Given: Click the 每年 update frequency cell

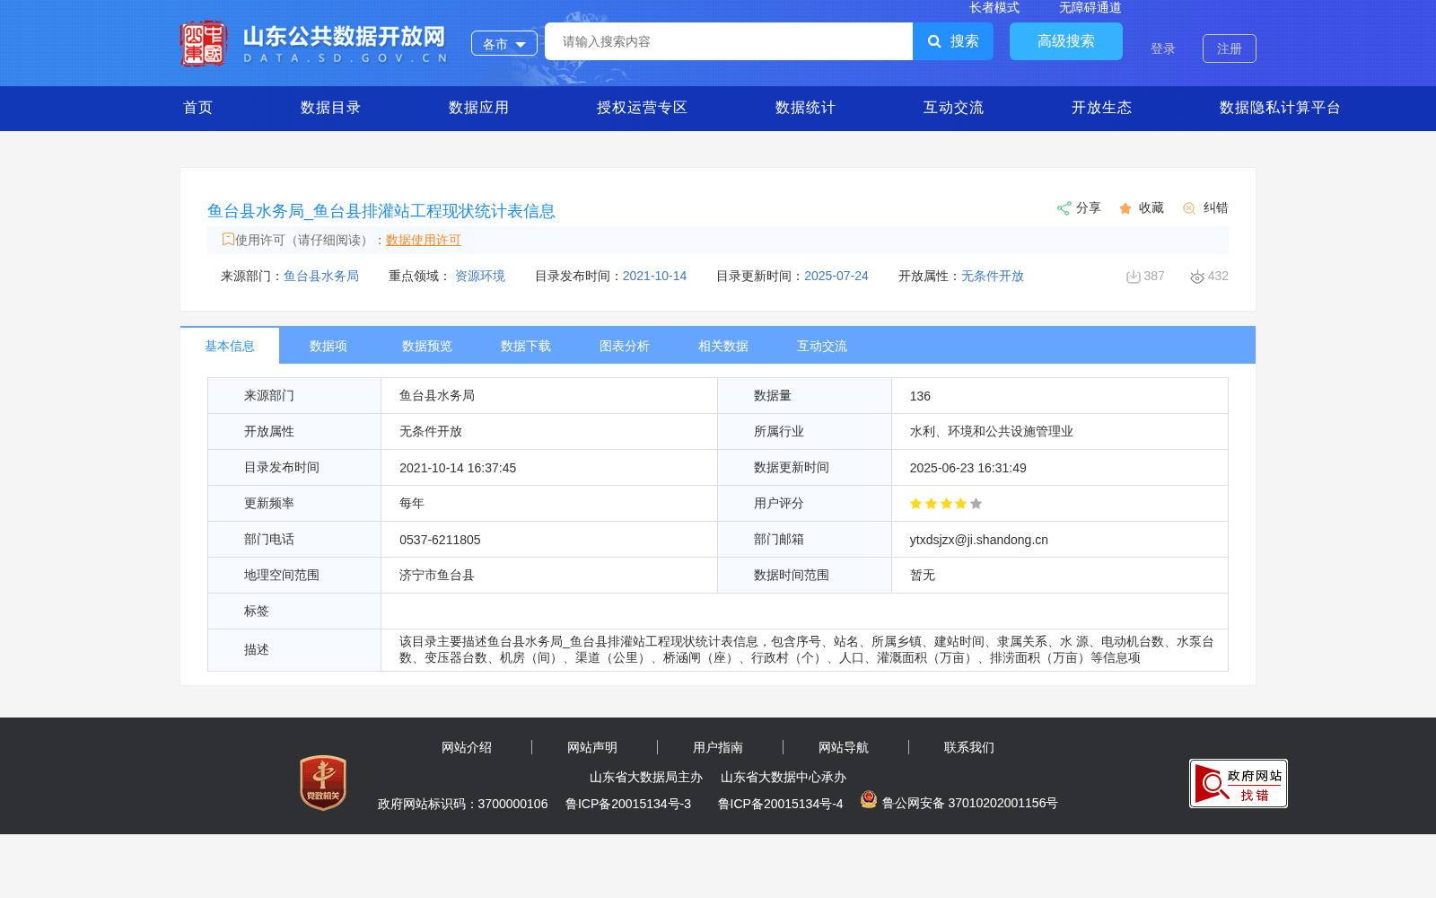Looking at the screenshot, I should click(549, 504).
